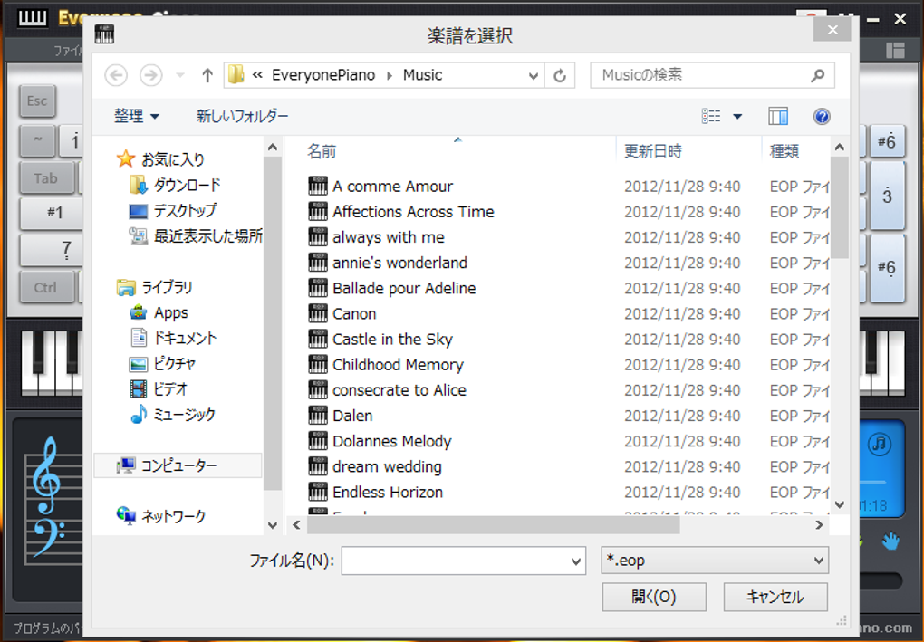Click the キャンセル button
The image size is (924, 642).
click(775, 597)
